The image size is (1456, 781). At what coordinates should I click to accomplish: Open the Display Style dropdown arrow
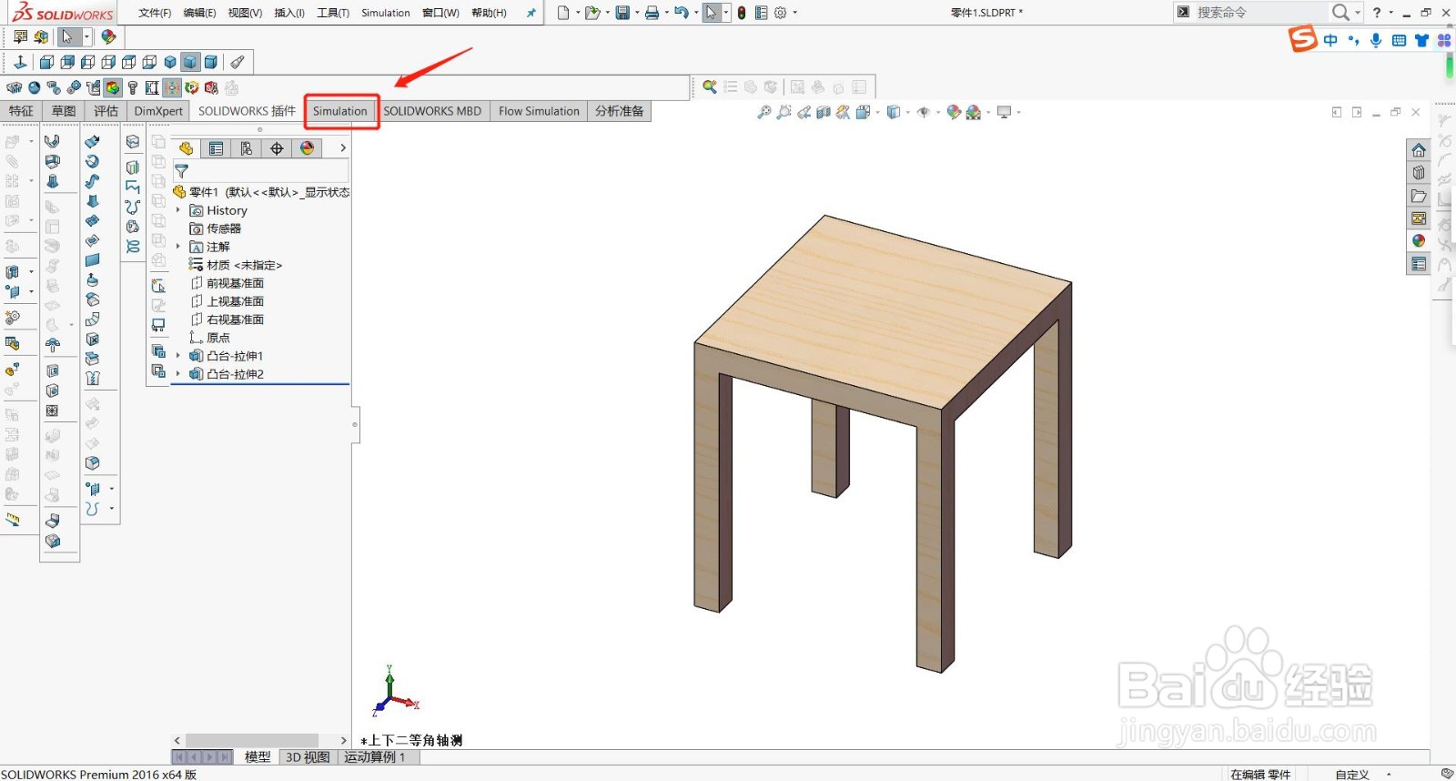[x=907, y=112]
